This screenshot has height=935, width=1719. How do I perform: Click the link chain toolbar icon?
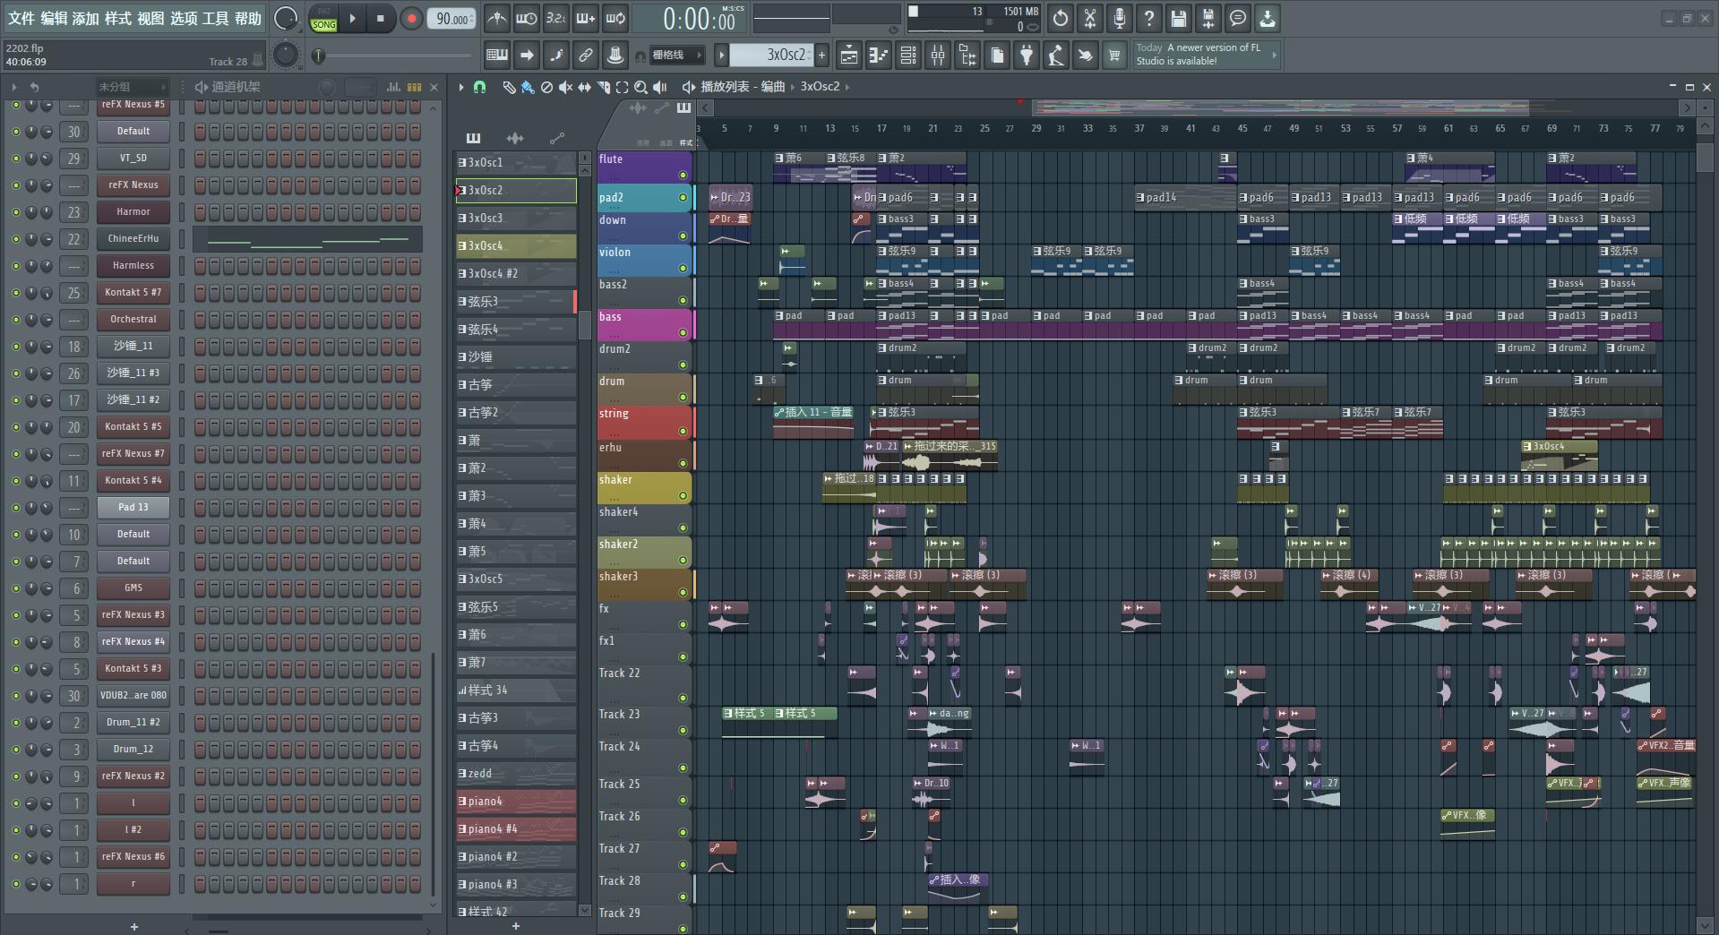coord(585,56)
